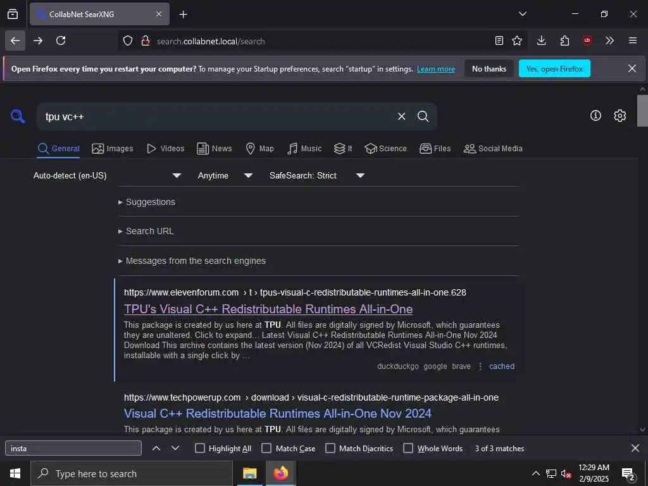Viewport: 648px width, 486px height.
Task: Switch to the Map tab
Action: coord(259,149)
